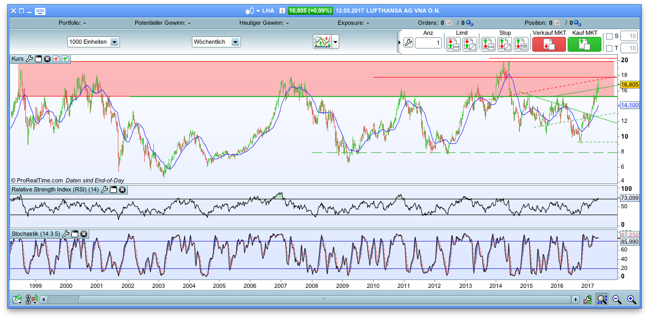The image size is (649, 319).
Task: Click the LHA ticker symbol in title
Action: pyautogui.click(x=268, y=11)
